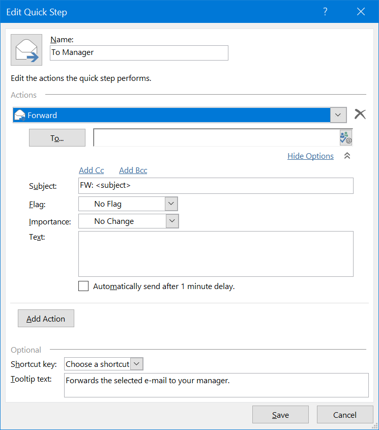Click into the Name text field
The image size is (379, 430).
pyautogui.click(x=139, y=52)
